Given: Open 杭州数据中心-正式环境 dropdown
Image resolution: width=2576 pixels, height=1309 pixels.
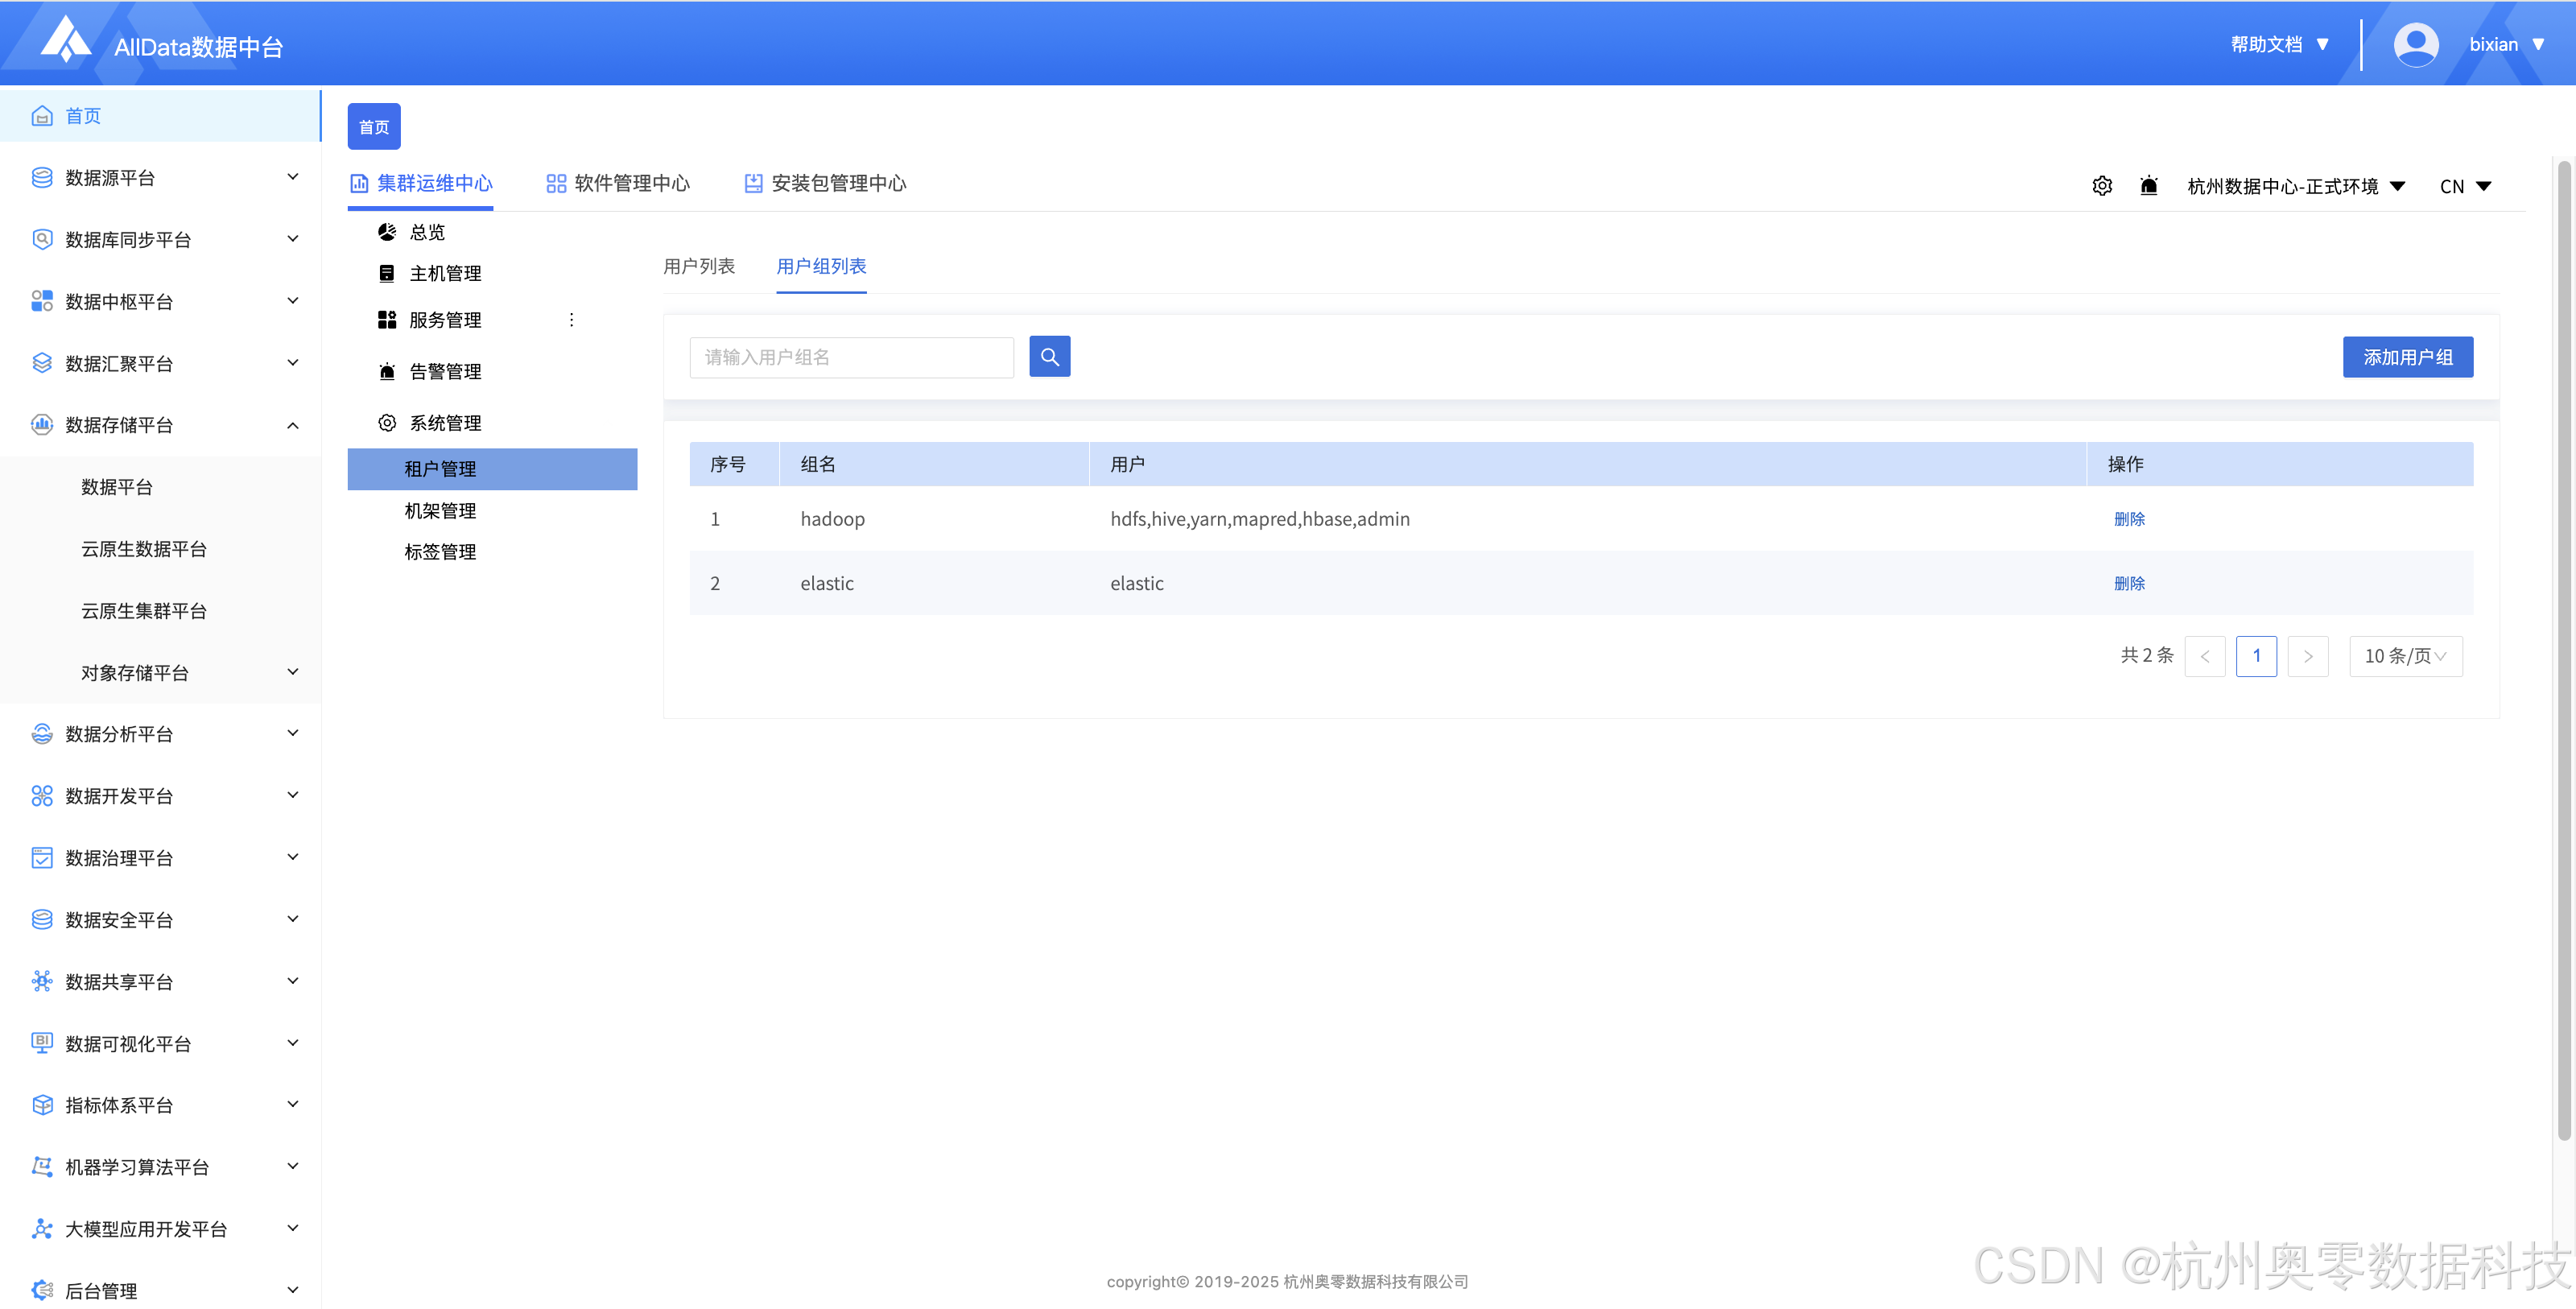Looking at the screenshot, I should pos(2295,187).
